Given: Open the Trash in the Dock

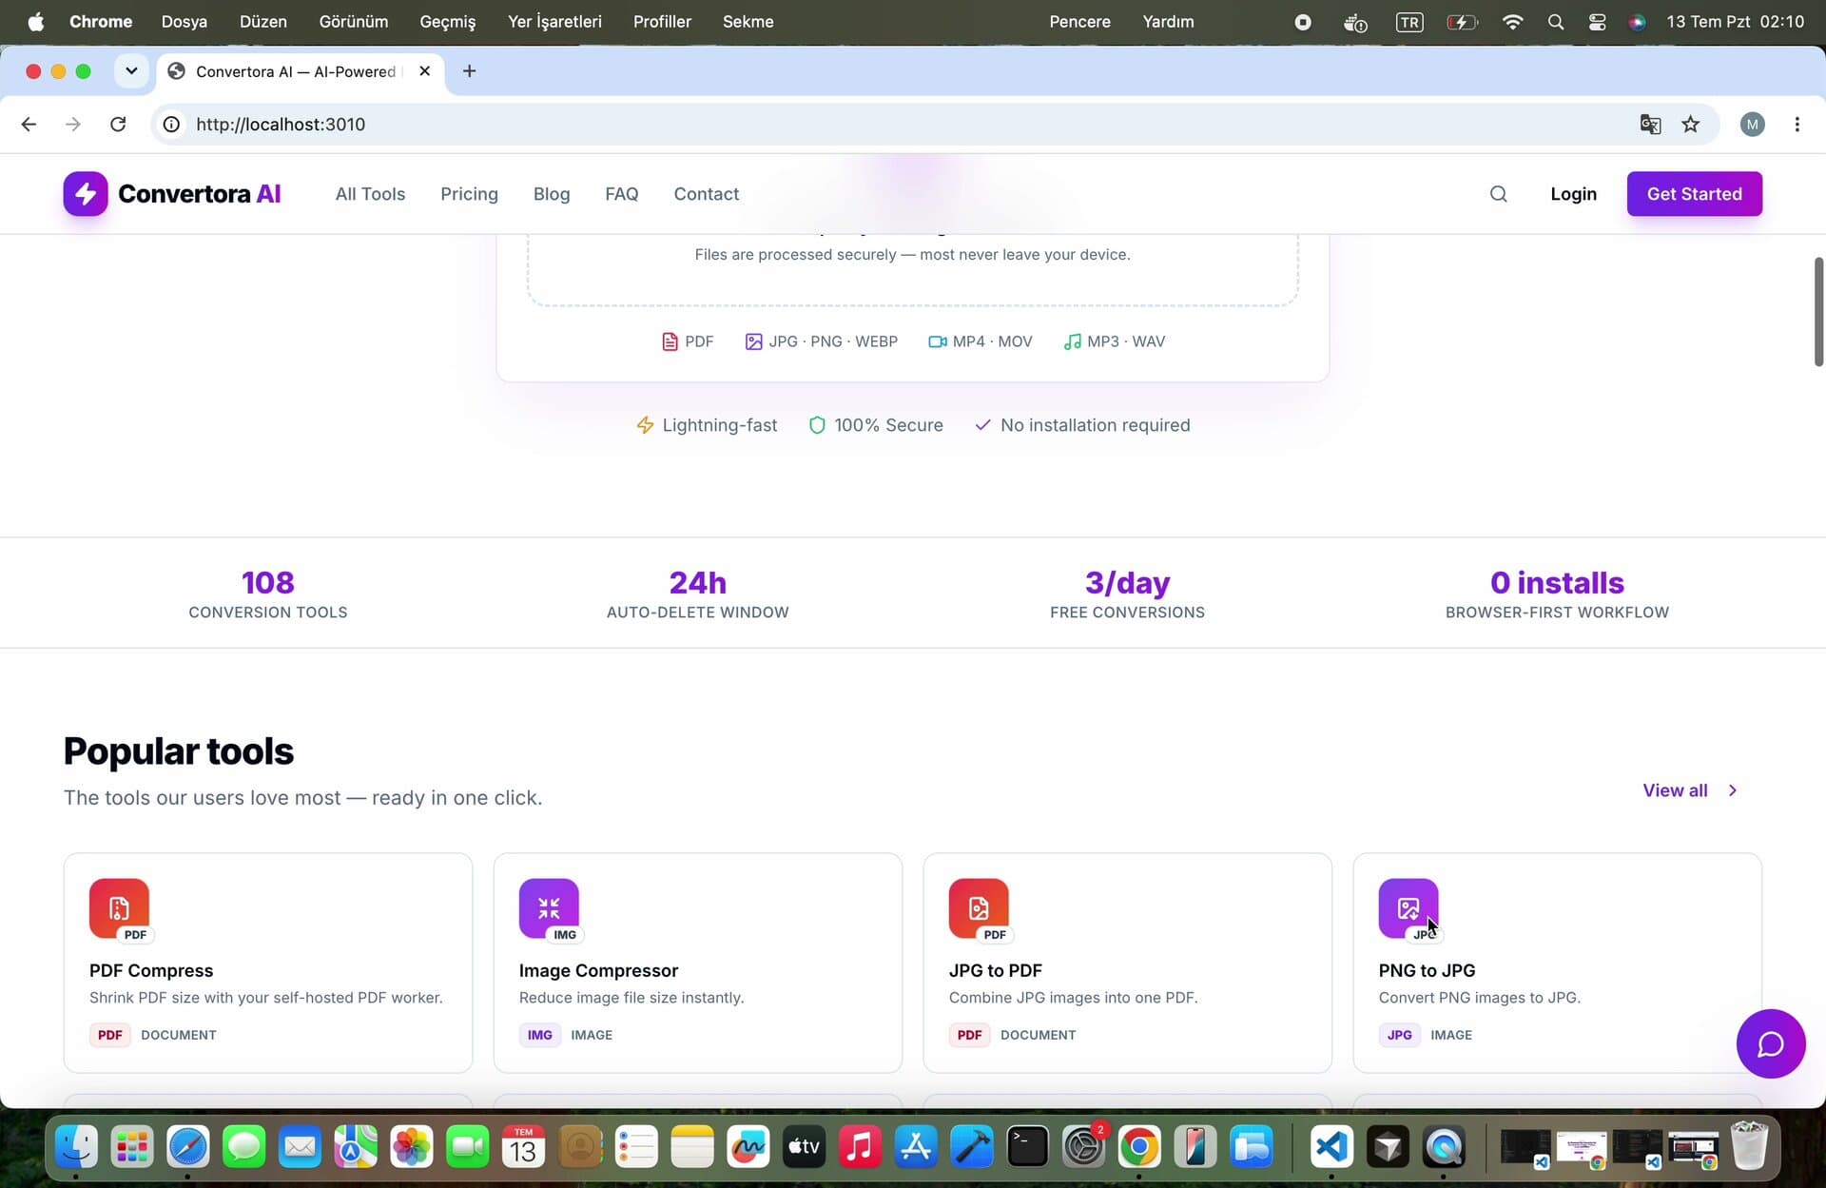Looking at the screenshot, I should 1748,1147.
